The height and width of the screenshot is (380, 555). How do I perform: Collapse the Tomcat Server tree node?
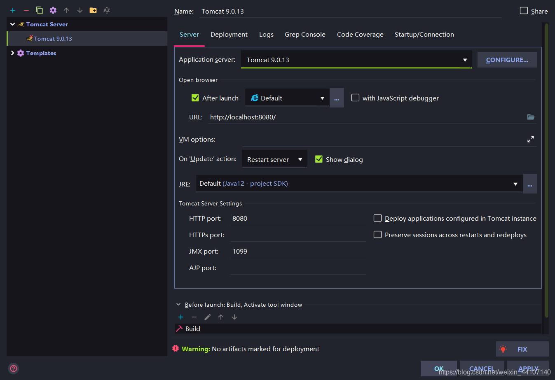click(13, 24)
